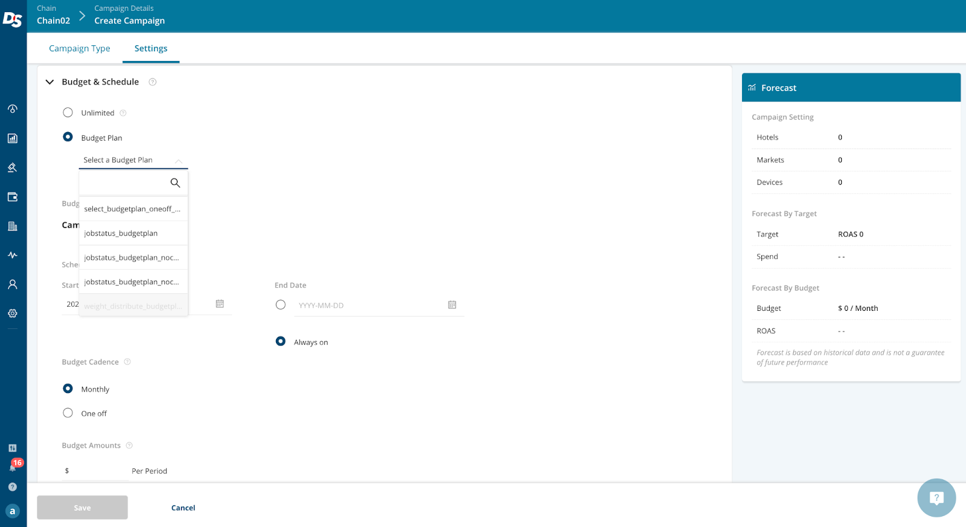Click the Chain02 breadcrumb

[x=53, y=21]
